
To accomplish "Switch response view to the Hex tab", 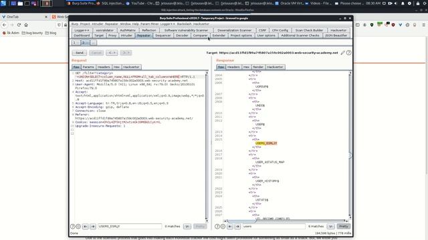I will [x=246, y=67].
